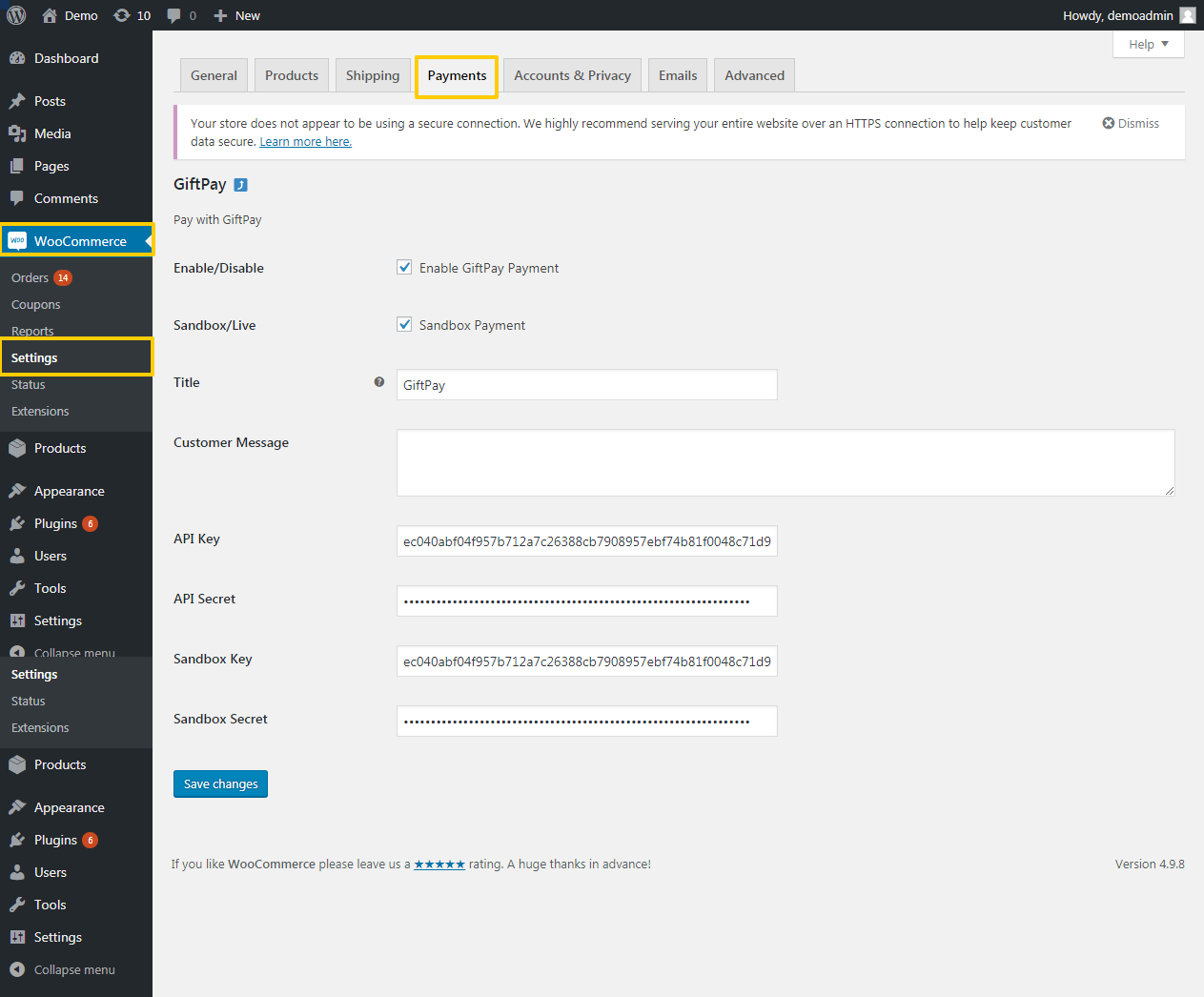
Task: Click the 14 pending orders badge
Action: (x=63, y=278)
